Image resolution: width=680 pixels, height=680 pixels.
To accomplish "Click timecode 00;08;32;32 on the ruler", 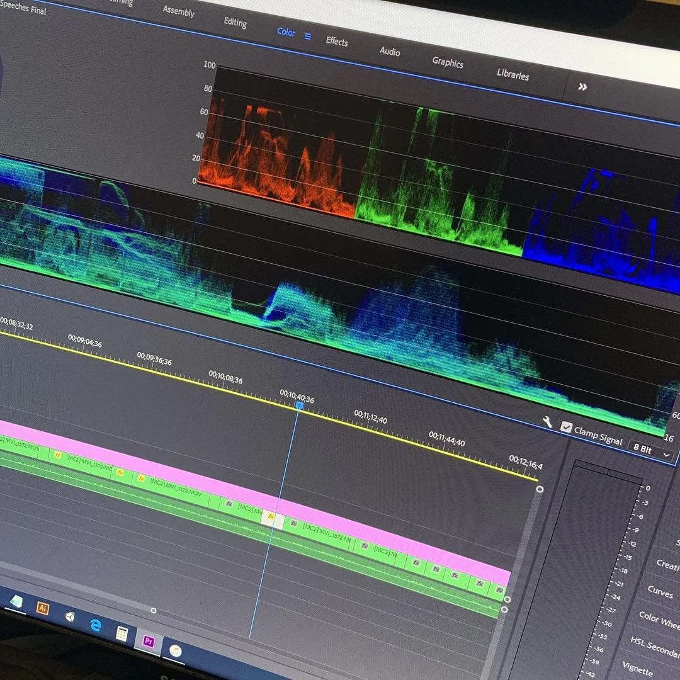I will 16,323.
